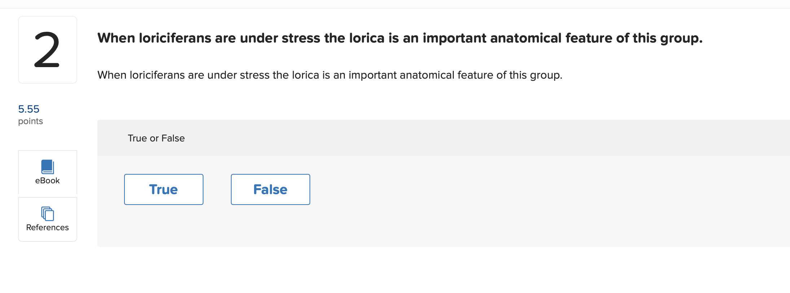Click the repeated question statement text
790x293 pixels.
coord(330,75)
